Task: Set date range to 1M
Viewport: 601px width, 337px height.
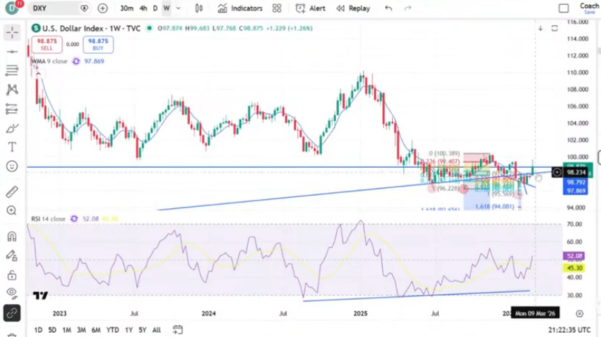Action: 67,330
